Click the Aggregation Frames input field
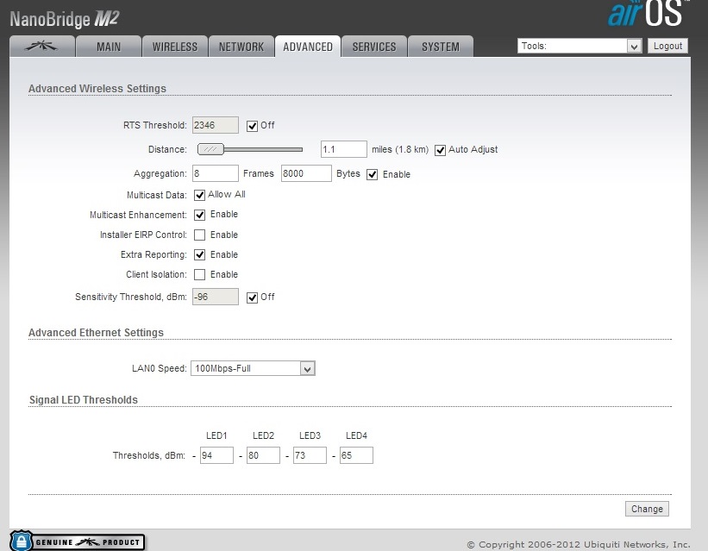 coord(216,173)
